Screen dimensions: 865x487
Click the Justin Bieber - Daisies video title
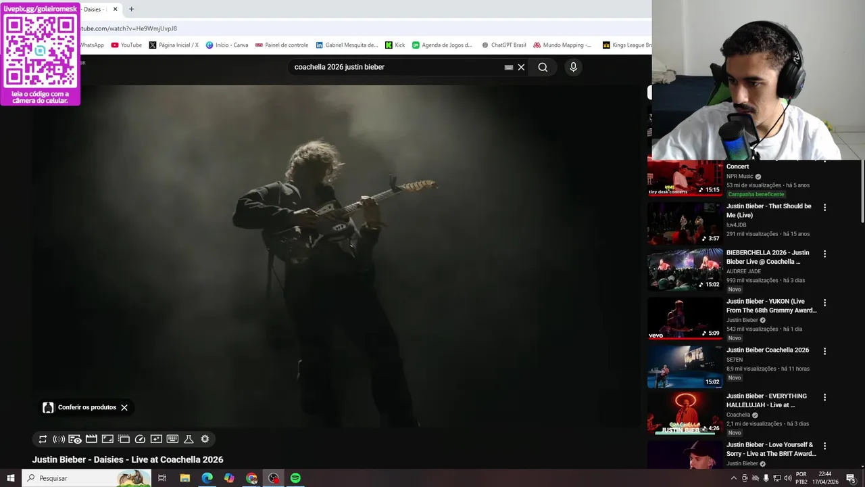[128, 459]
